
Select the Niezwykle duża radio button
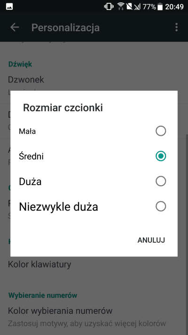click(x=161, y=206)
